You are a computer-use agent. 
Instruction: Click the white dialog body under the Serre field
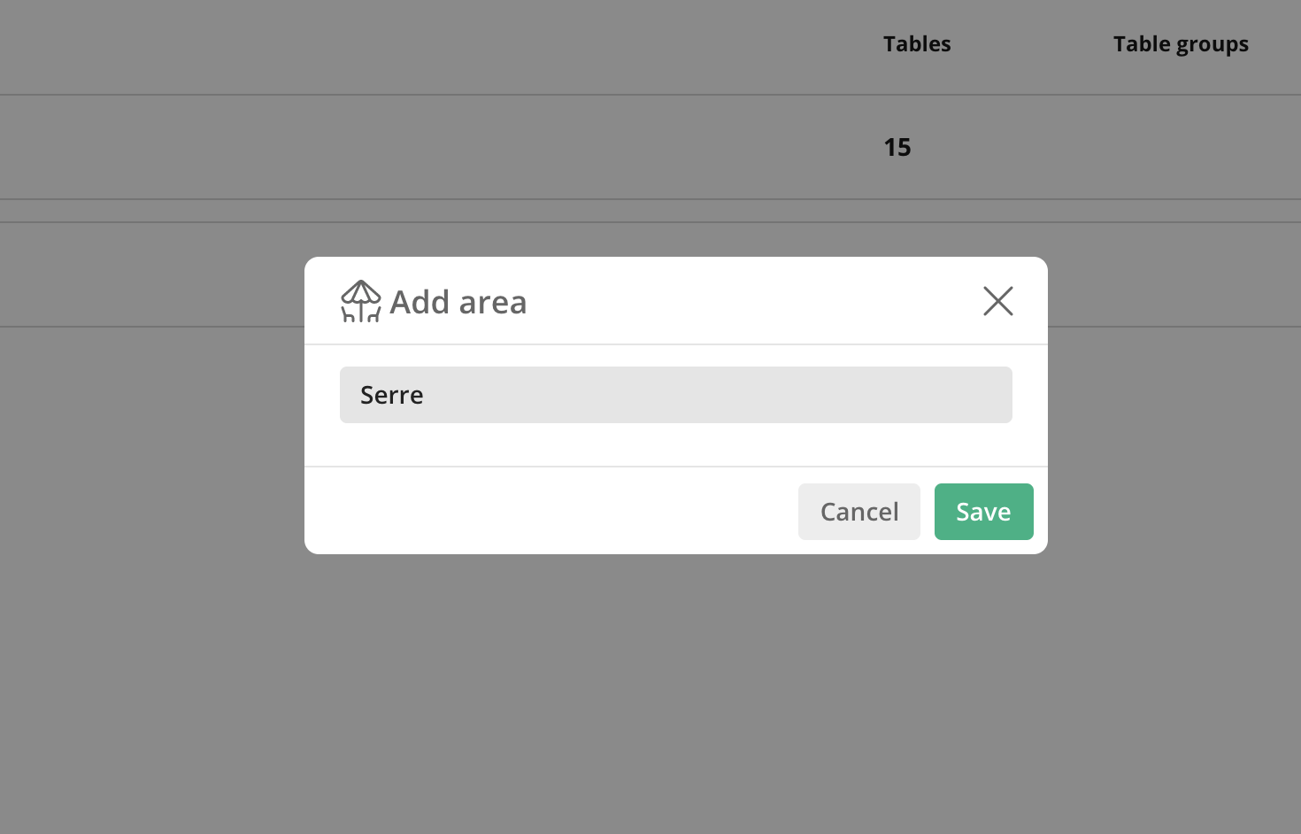(x=675, y=444)
